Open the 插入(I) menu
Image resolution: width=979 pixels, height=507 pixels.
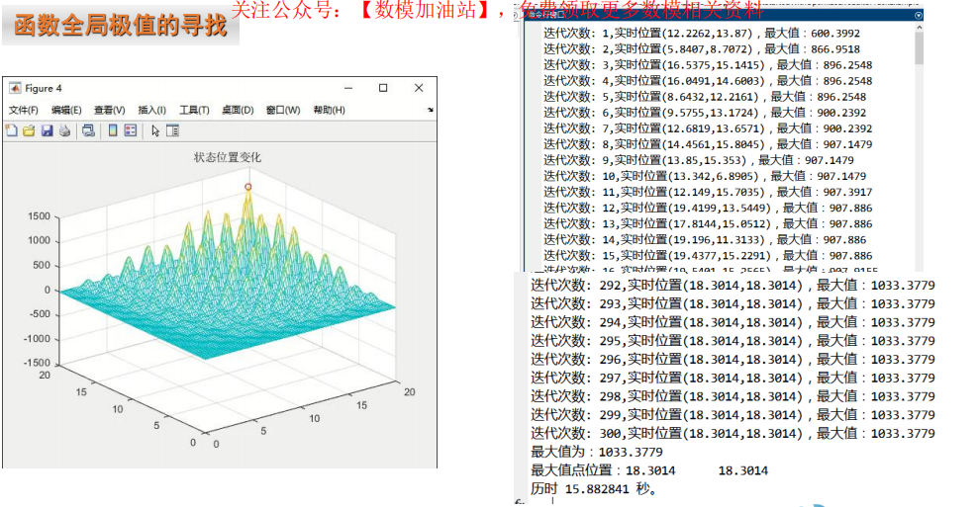pos(151,110)
